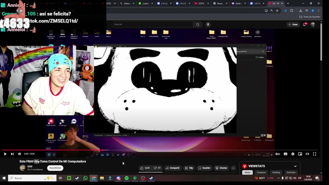Open Chrome extensions puzzle icon
329x185 pixels.
pyautogui.click(x=291, y=11)
